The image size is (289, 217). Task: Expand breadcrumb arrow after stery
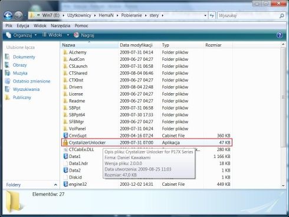[x=163, y=15]
